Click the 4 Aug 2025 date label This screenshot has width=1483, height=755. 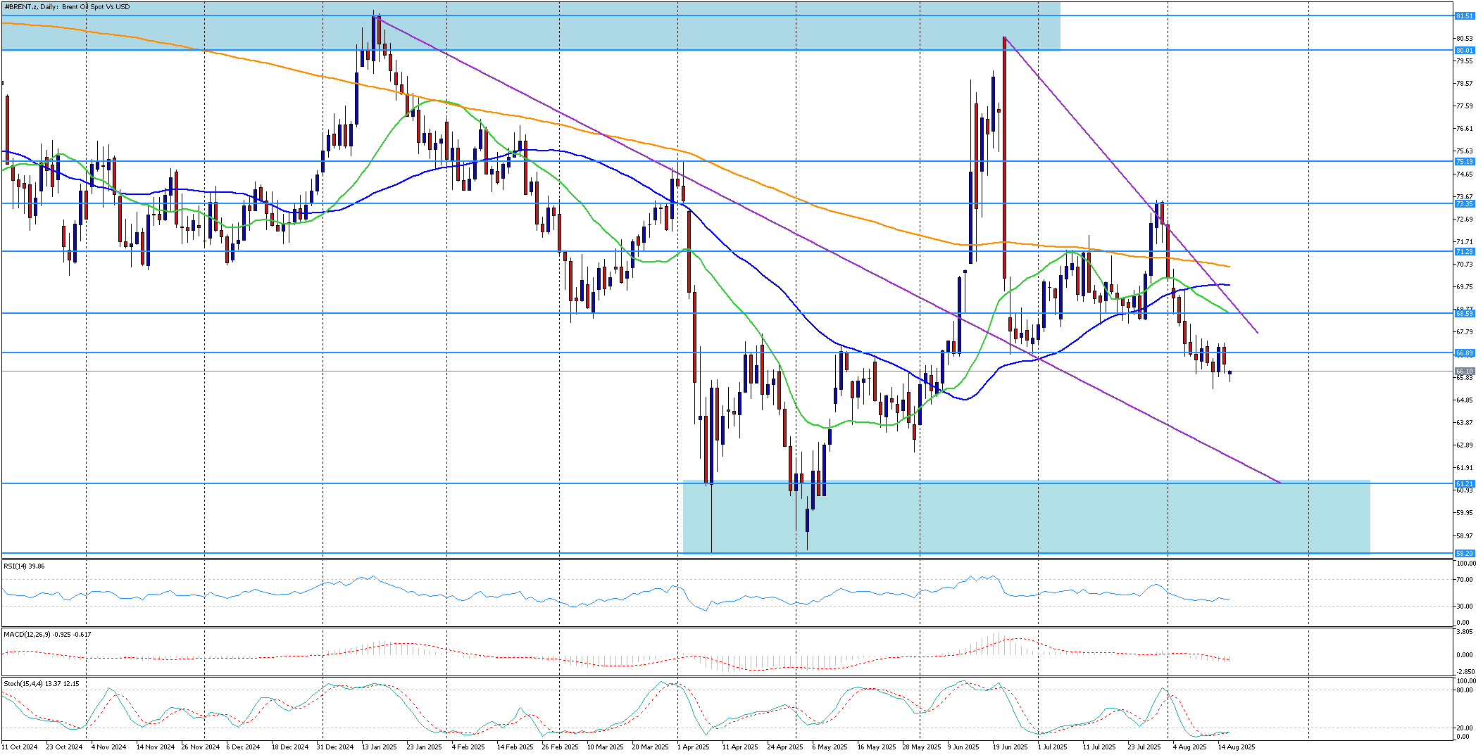1189,747
